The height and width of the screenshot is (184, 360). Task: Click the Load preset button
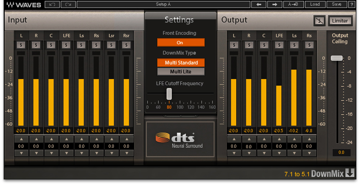pyautogui.click(x=315, y=4)
